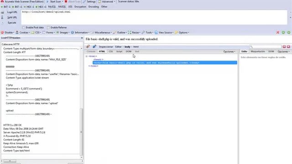Enable the Post data checkbox
292x164 pixels.
coord(23,27)
